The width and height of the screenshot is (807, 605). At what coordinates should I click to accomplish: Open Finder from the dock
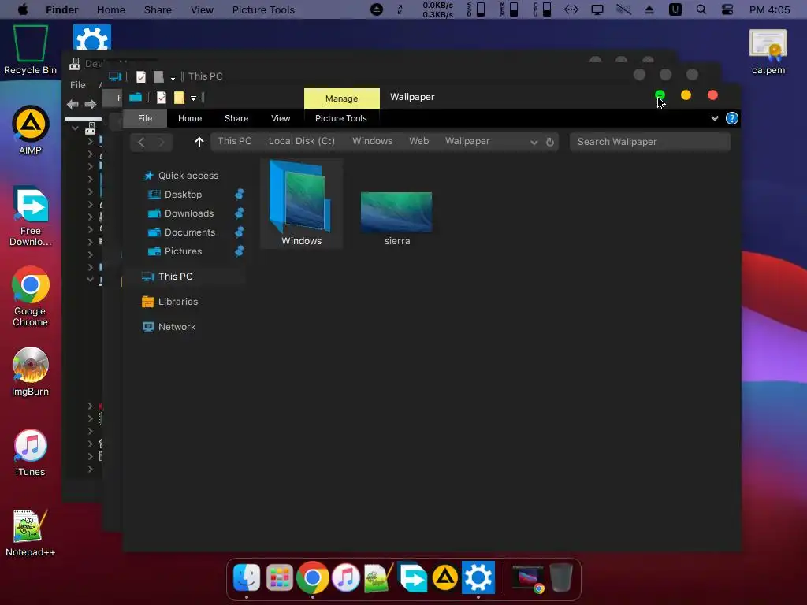pyautogui.click(x=247, y=577)
